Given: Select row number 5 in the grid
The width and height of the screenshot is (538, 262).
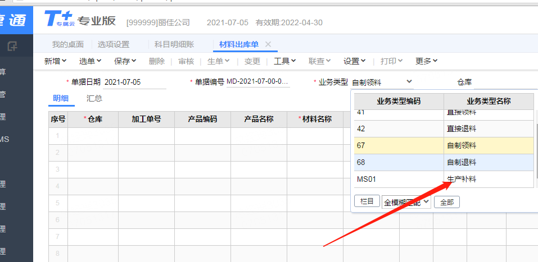Looking at the screenshot, I should [x=58, y=203].
